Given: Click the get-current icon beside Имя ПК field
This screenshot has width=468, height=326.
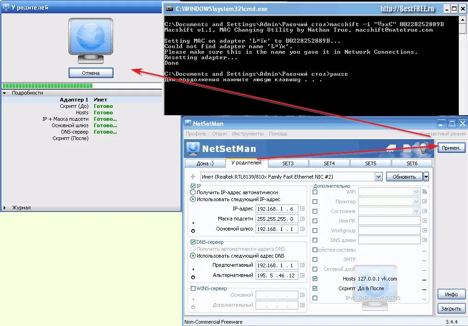Looking at the screenshot, I should click(x=424, y=221).
